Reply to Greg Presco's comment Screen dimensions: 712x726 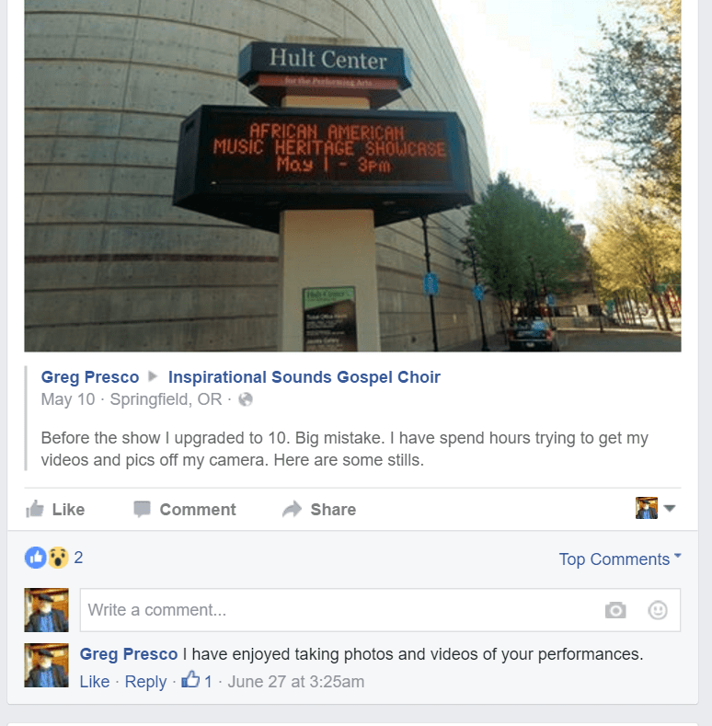[145, 682]
